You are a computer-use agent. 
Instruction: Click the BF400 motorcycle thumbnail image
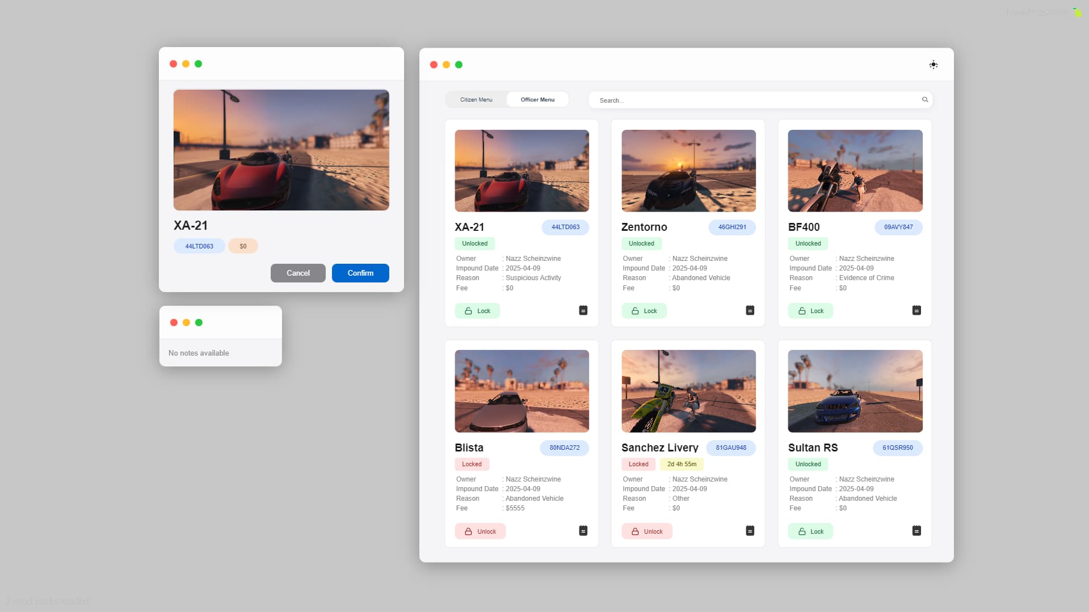(855, 171)
